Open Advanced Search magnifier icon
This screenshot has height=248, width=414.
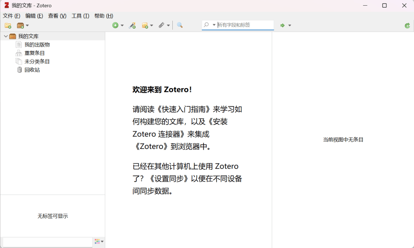point(180,25)
